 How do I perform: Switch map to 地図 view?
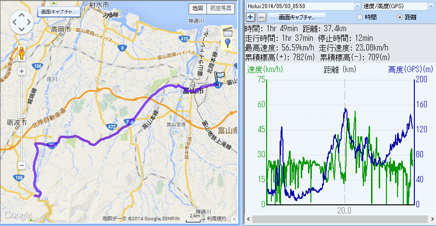pyautogui.click(x=197, y=9)
